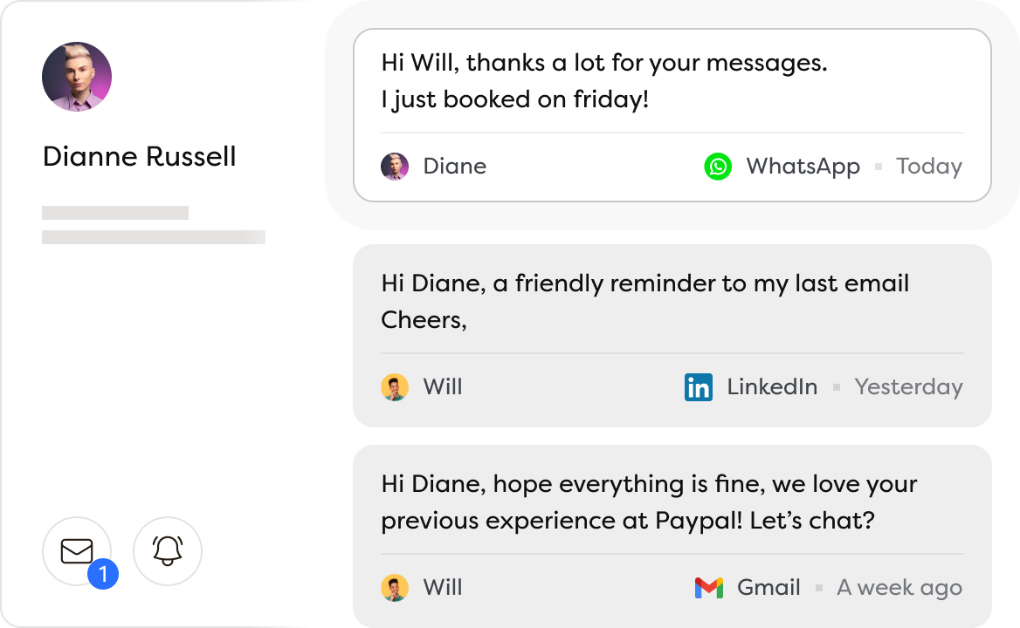The width and height of the screenshot is (1020, 628).
Task: Click Diane's avatar on the WhatsApp message
Action: point(395,166)
